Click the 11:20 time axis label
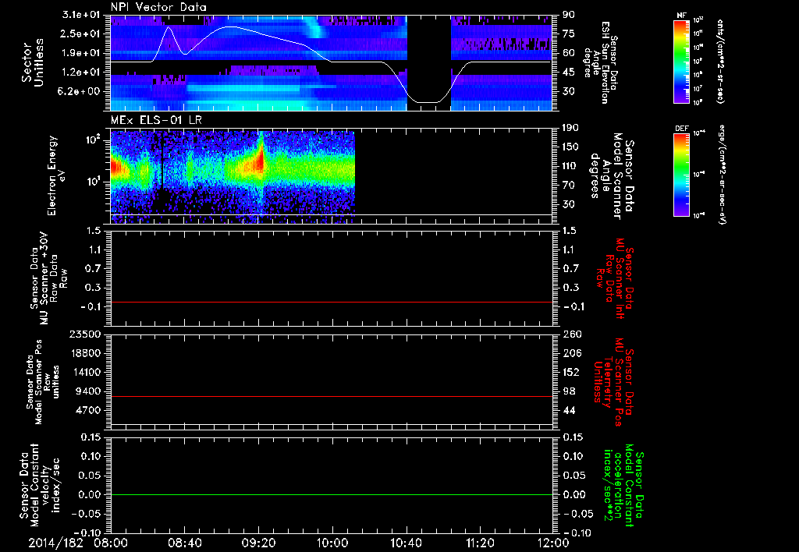The width and height of the screenshot is (799, 552). (x=480, y=543)
